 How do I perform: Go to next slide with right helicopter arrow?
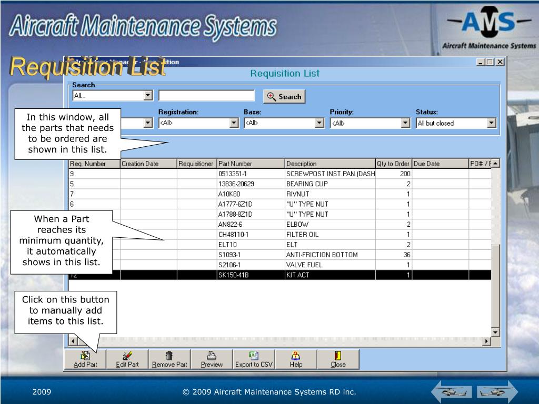(497, 391)
